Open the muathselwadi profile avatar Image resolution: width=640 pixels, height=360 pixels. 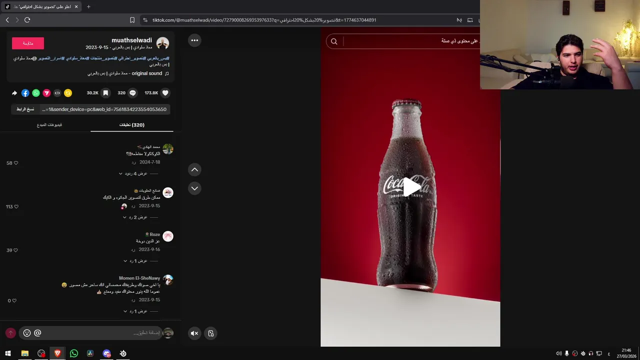[x=162, y=43]
